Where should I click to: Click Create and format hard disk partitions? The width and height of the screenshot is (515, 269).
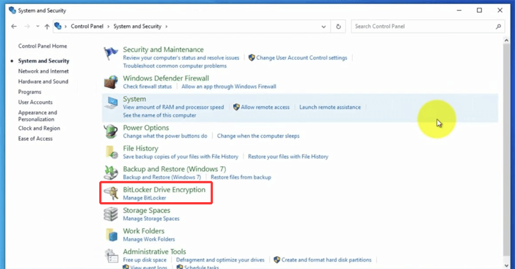pyautogui.click(x=326, y=260)
